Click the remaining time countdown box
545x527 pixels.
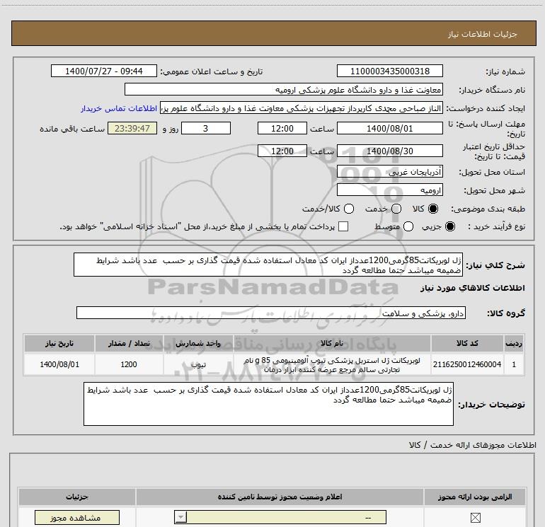point(132,129)
